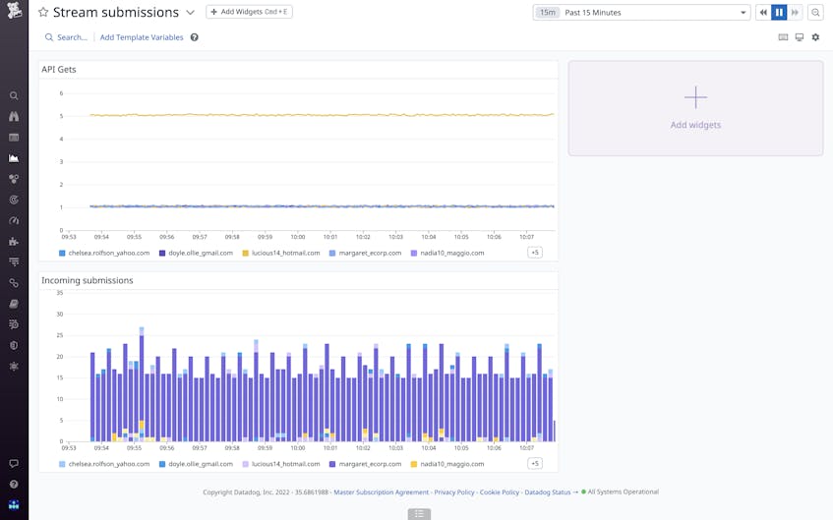
Task: Open the Notebooks icon in sidebar
Action: click(x=14, y=304)
